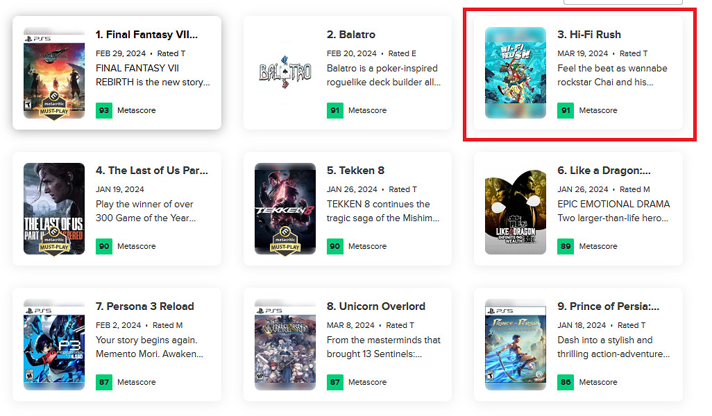Click the input box at top right
This screenshot has height=416, width=712.
click(623, 2)
